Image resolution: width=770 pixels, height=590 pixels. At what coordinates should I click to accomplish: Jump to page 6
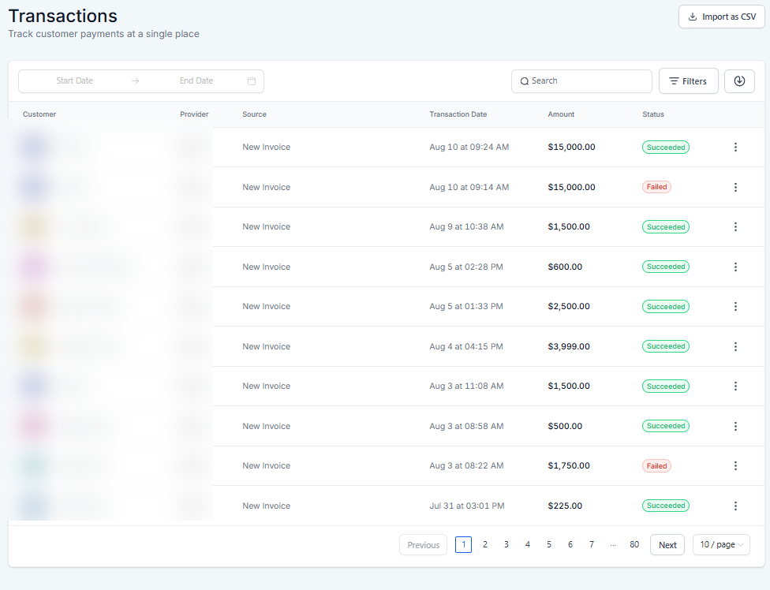(x=570, y=544)
